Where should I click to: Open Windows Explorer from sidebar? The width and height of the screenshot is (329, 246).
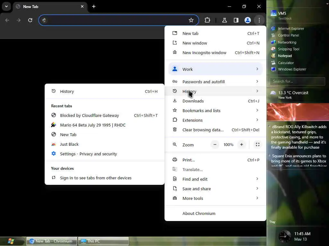click(289, 69)
